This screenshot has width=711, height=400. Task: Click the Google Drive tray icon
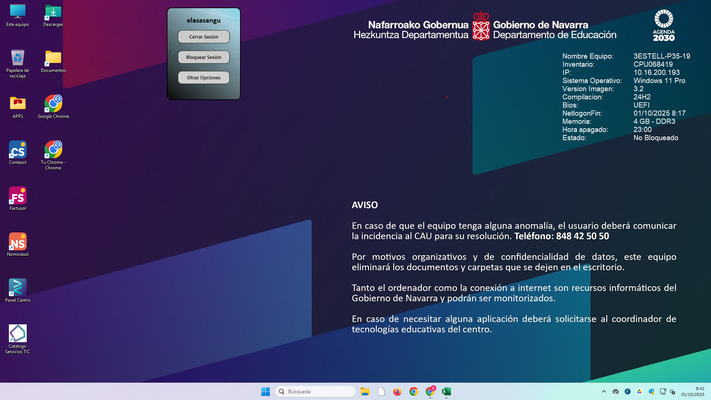(639, 391)
